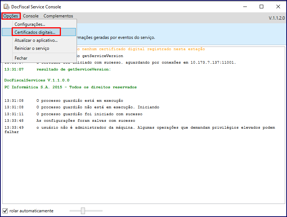Choose Reiniciar o serviço menu item
This screenshot has height=217, width=287.
pos(39,48)
